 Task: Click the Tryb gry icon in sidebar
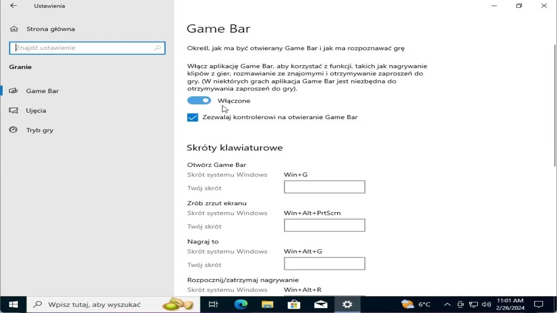click(x=13, y=130)
